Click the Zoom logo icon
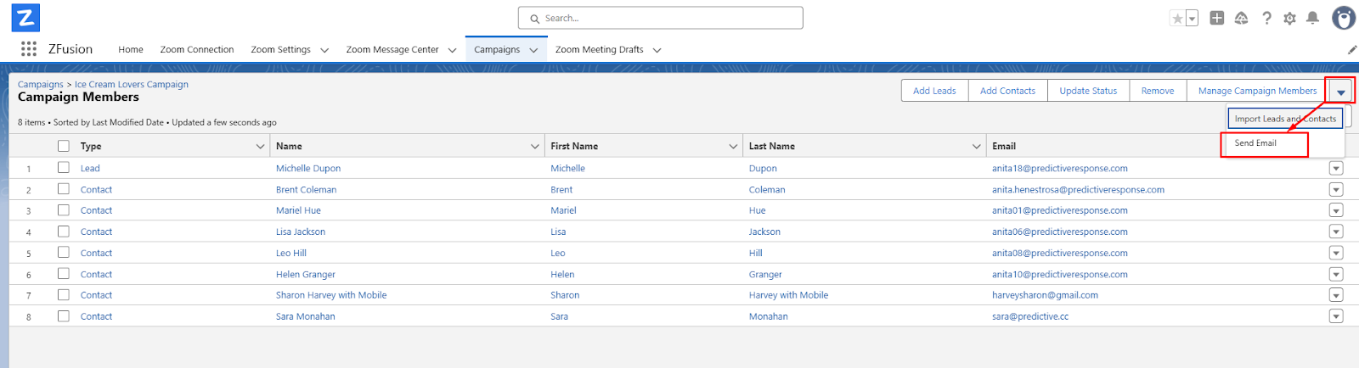The image size is (1359, 368). 25,18
